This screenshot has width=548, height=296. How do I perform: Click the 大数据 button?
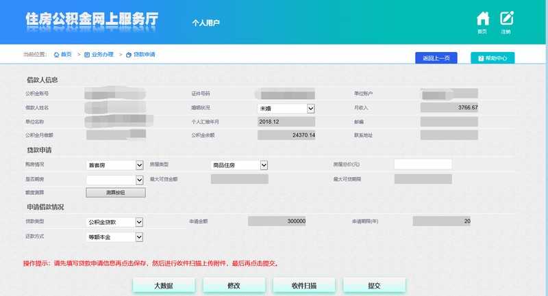coord(164,285)
